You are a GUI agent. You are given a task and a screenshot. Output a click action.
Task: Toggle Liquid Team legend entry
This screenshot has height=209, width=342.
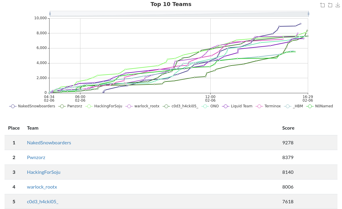pyautogui.click(x=237, y=106)
